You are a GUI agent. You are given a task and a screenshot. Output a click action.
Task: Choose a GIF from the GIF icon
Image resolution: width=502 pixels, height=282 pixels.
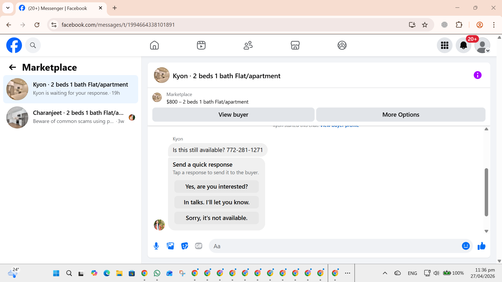click(199, 246)
